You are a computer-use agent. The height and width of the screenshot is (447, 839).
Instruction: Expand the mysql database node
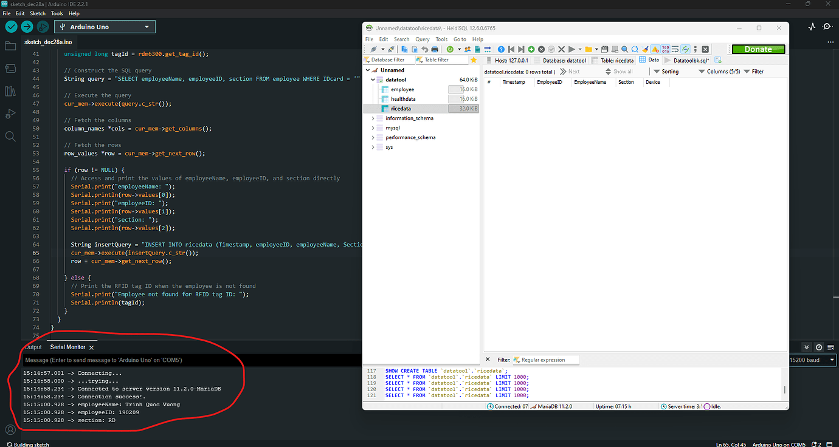(373, 128)
